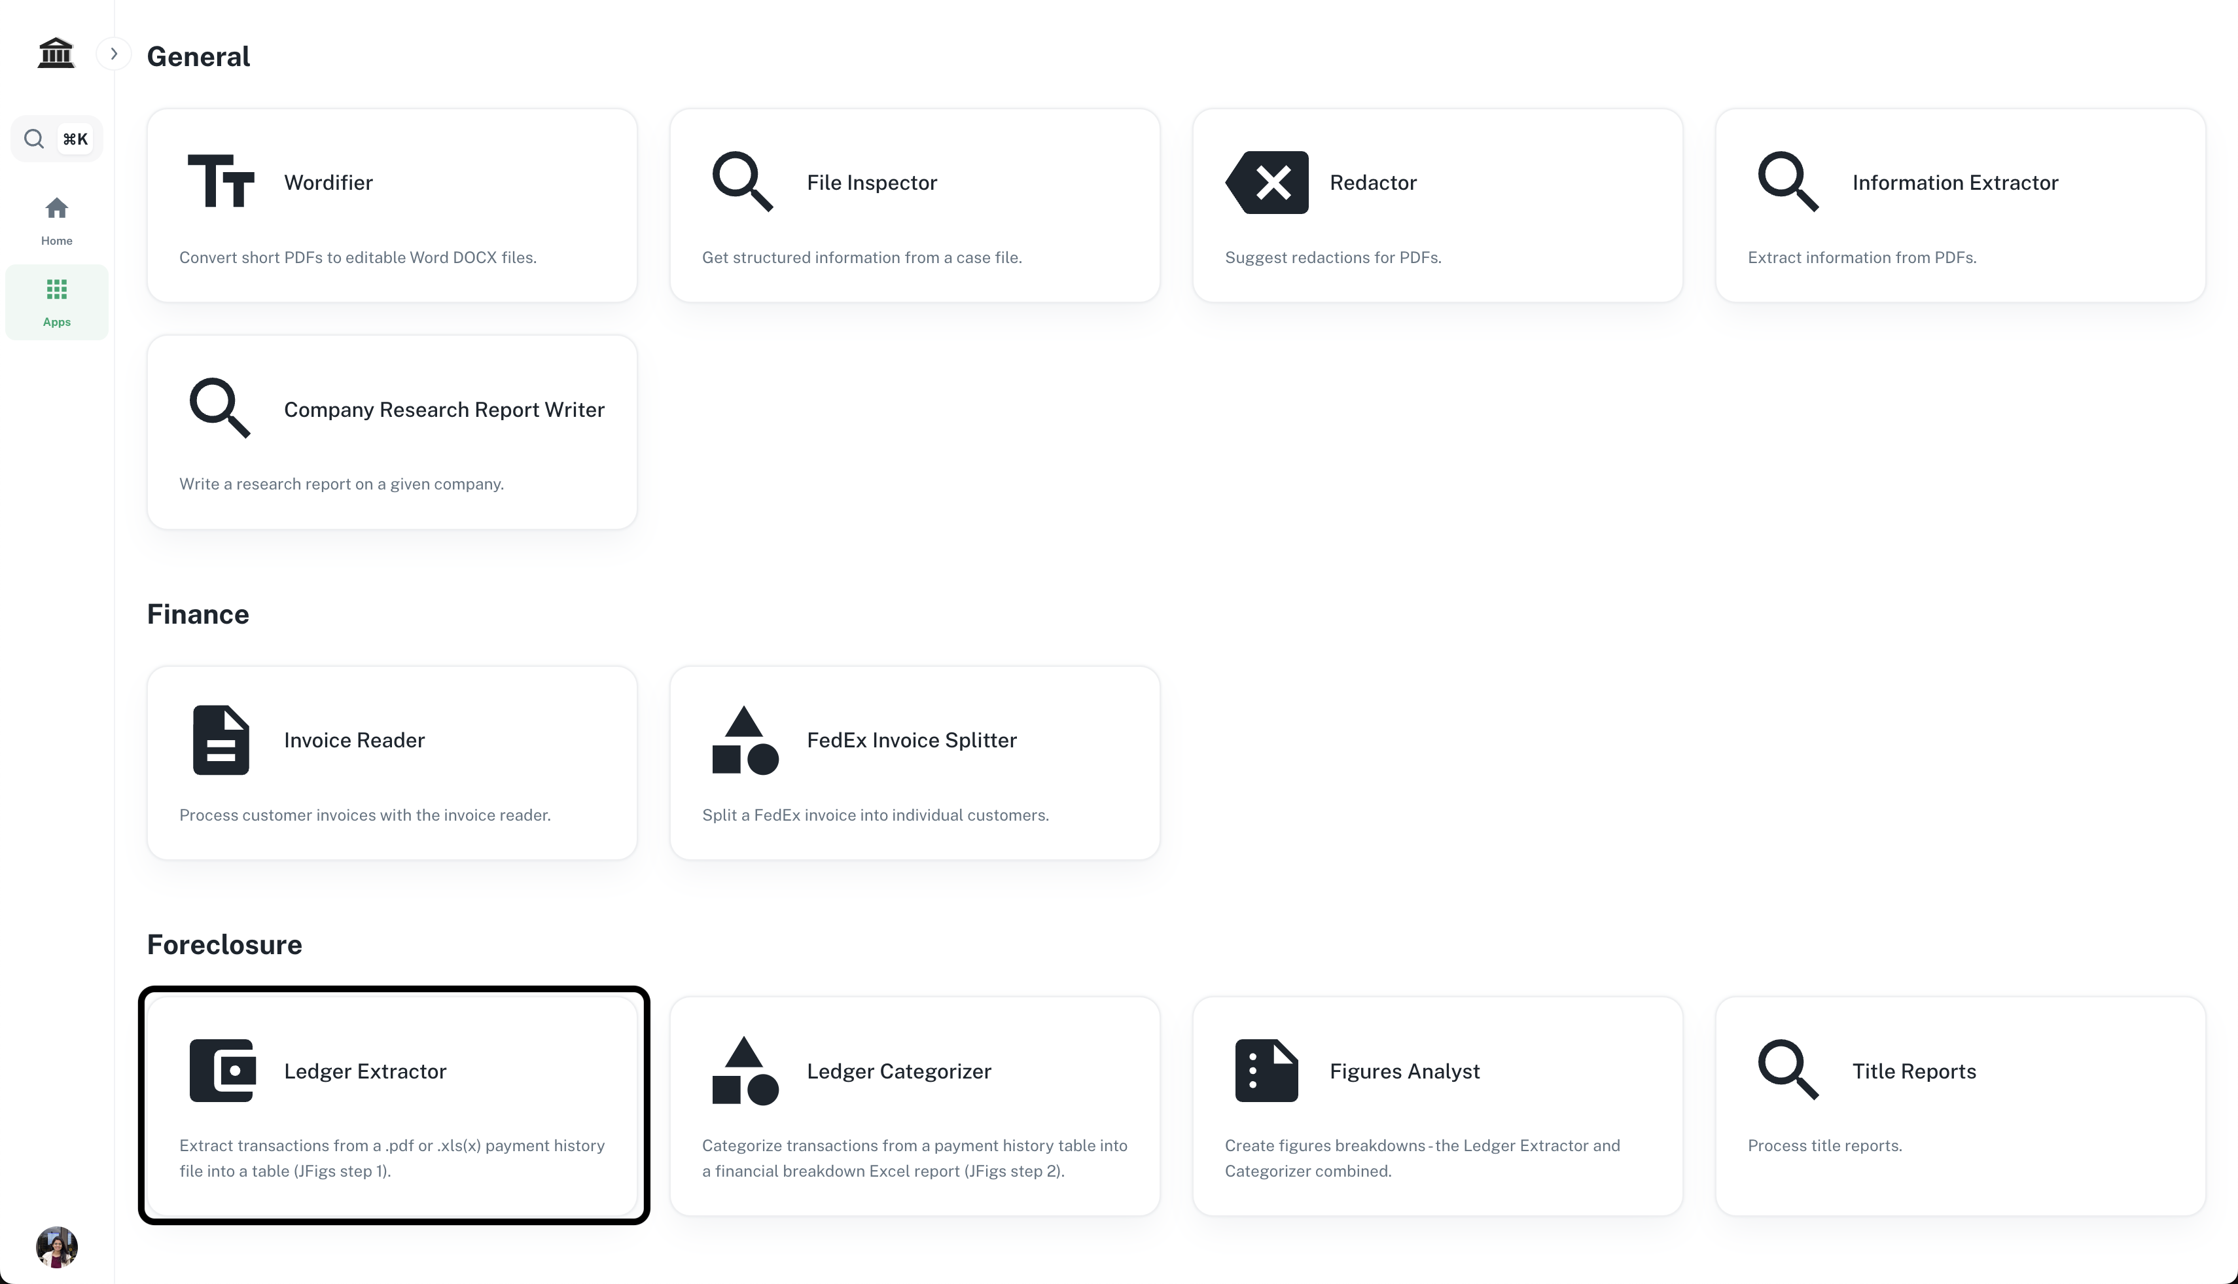Click the bank building logo icon
Viewport: 2238px width, 1284px height.
(56, 53)
